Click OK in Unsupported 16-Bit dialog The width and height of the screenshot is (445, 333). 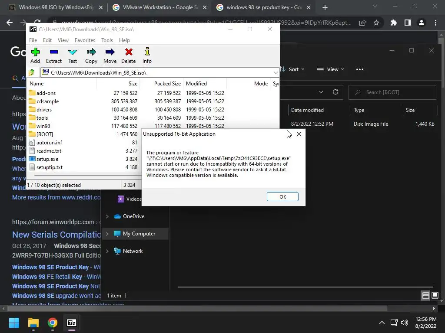pyautogui.click(x=282, y=197)
